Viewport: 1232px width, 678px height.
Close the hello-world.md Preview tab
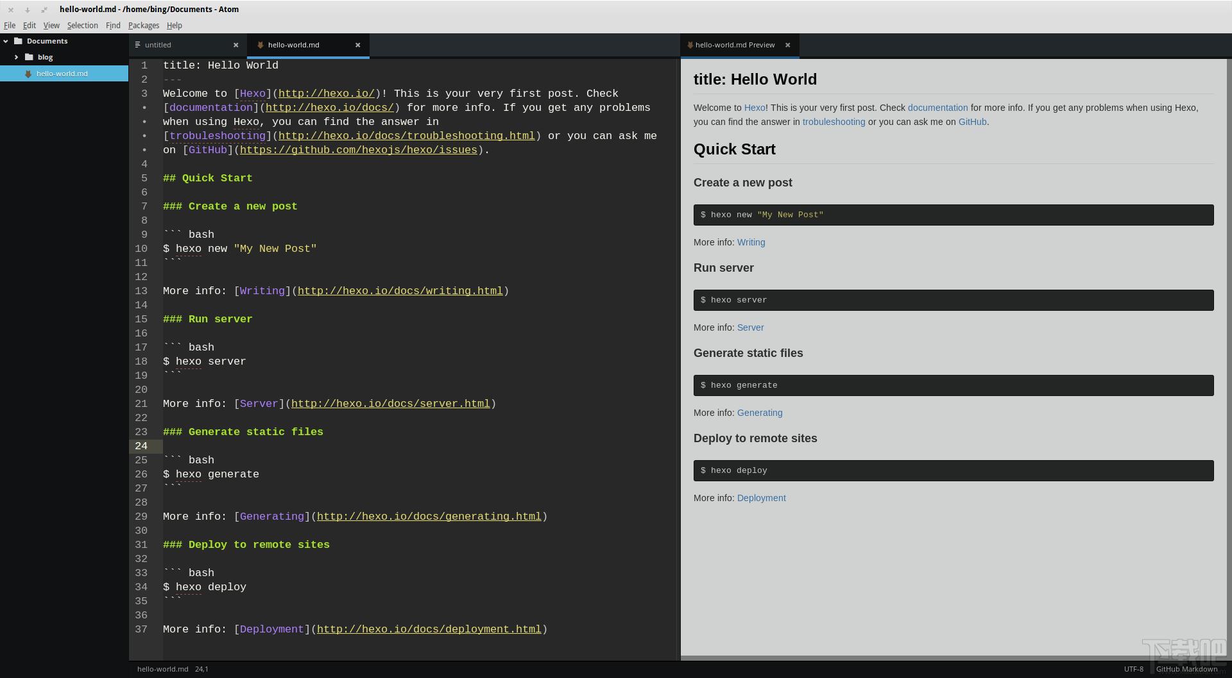(x=787, y=45)
